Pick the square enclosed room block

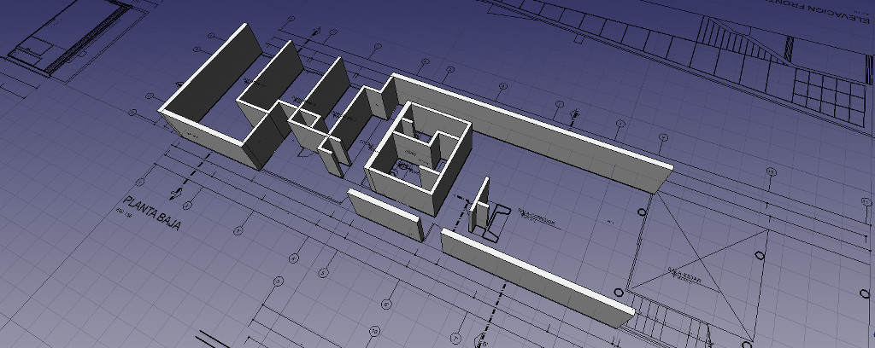click(419, 159)
